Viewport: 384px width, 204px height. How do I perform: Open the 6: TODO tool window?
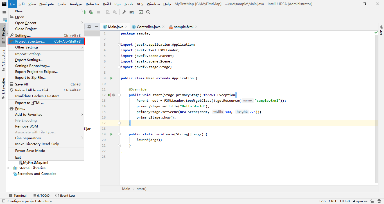(41, 196)
